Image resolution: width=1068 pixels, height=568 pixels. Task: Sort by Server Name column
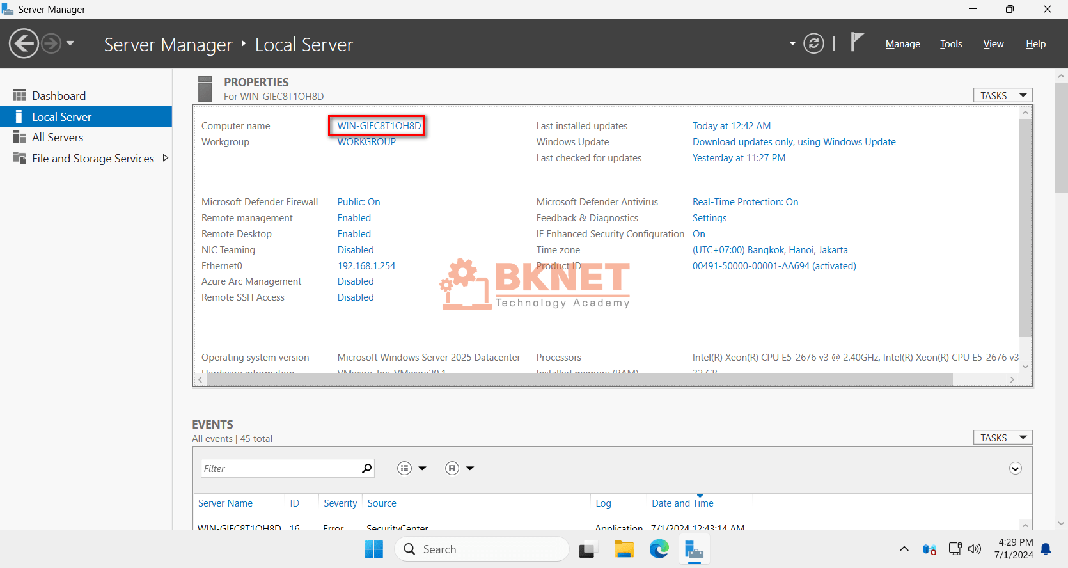point(225,503)
